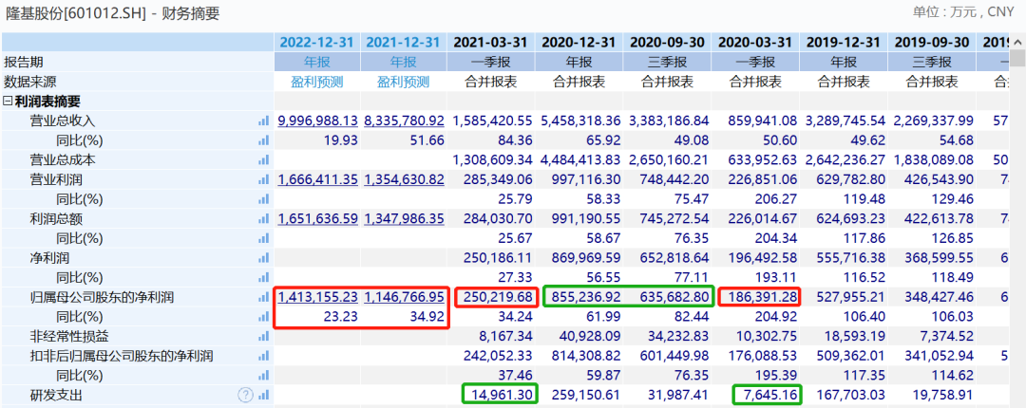1026x408 pixels.
Task: Select the 2019-09-30 column header
Action: pyautogui.click(x=932, y=43)
